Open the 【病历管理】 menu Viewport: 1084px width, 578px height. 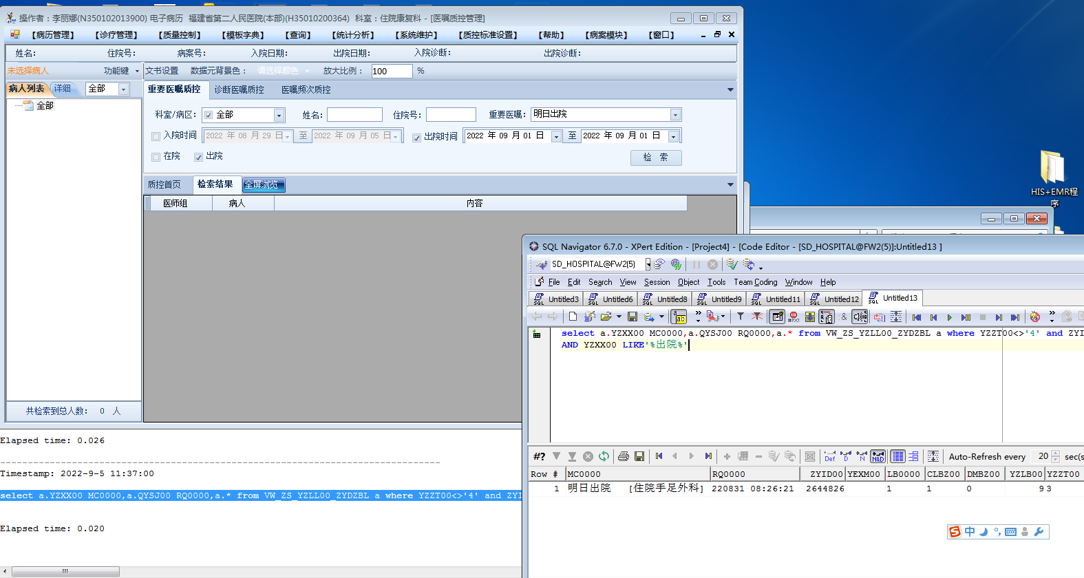(52, 35)
